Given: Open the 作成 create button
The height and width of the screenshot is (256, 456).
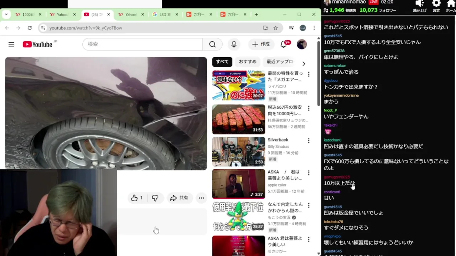Looking at the screenshot, I should pos(261,44).
